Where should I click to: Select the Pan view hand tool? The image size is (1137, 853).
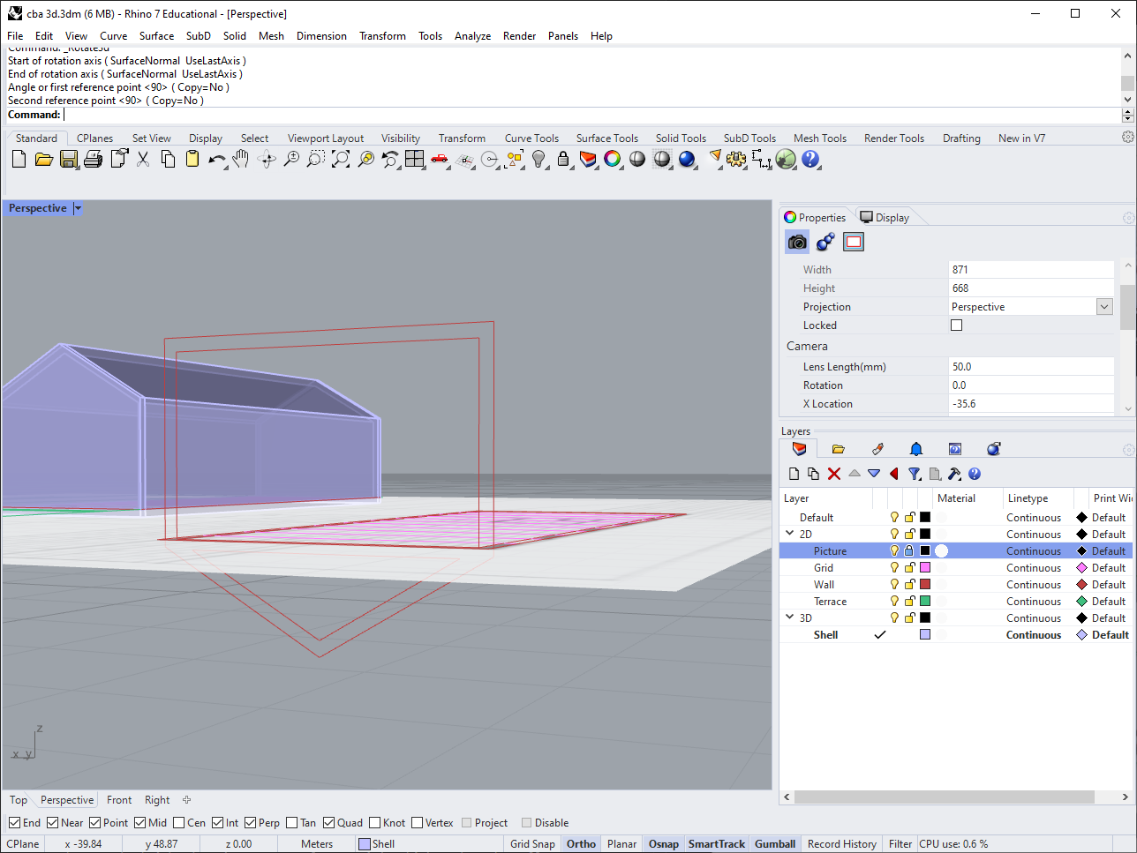pyautogui.click(x=241, y=160)
